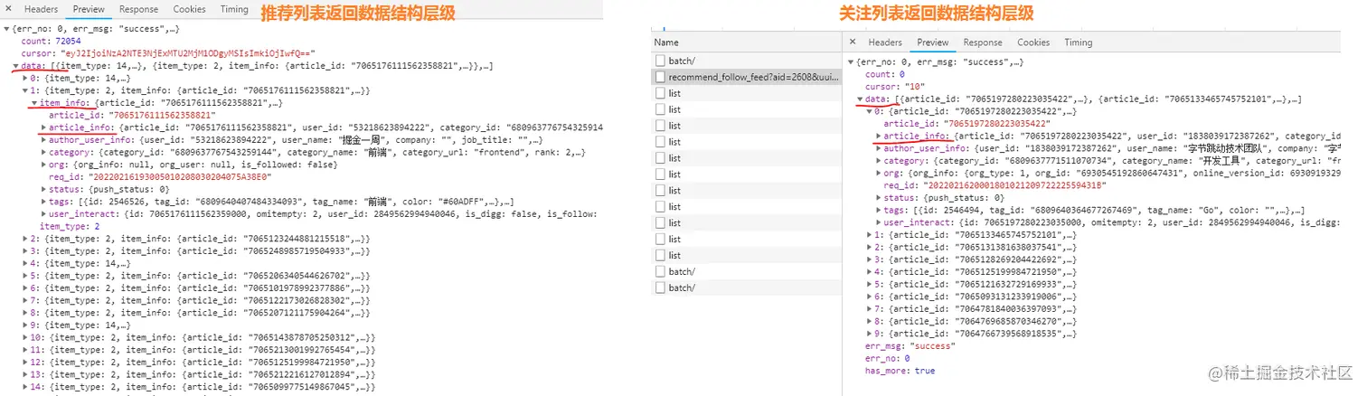Collapse item 1 in left recommend panel

point(24,90)
